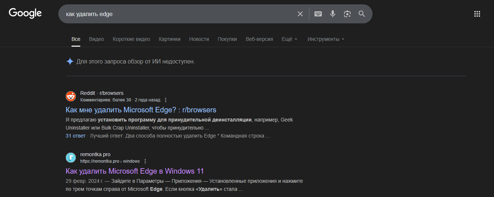Open the Google apps grid menu
Viewport: 494px width, 197px height.
pyautogui.click(x=477, y=14)
